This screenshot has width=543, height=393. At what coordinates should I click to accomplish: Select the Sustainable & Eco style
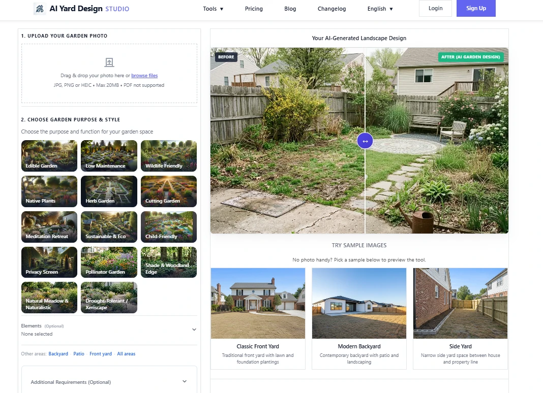coord(109,227)
